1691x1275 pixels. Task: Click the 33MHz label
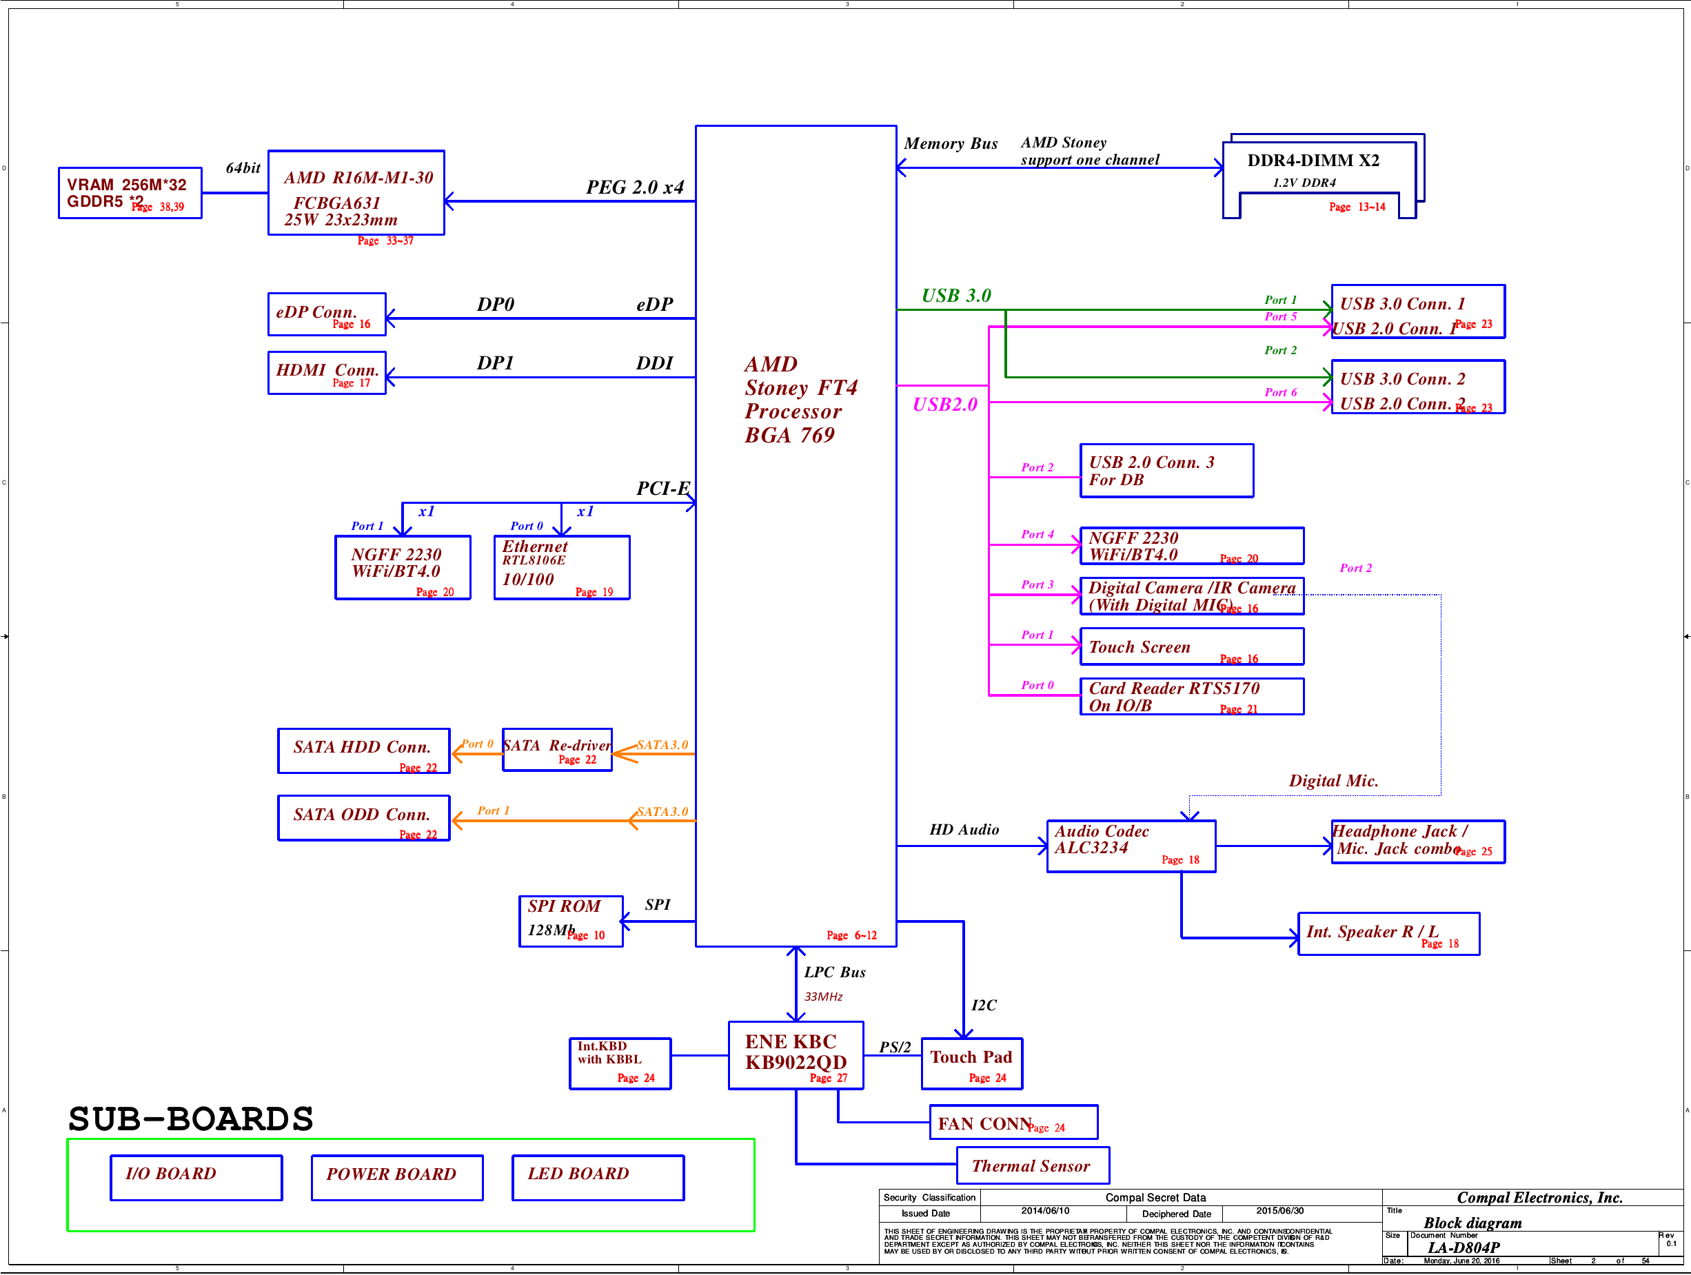[x=823, y=997]
